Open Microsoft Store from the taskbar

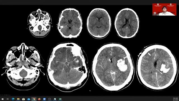point(23,99)
